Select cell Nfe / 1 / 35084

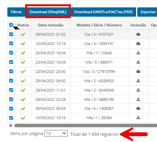pyautogui.click(x=99, y=118)
